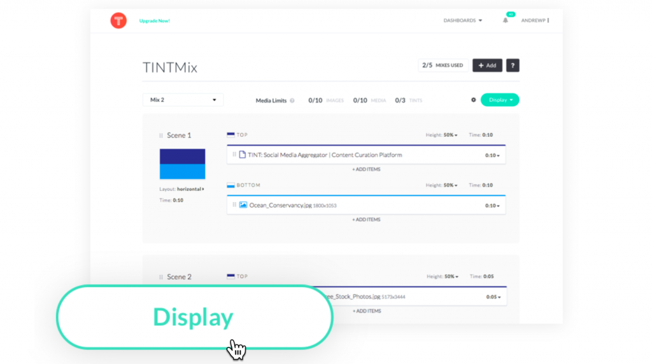Click the small green Display button
This screenshot has width=652, height=364.
tap(500, 100)
